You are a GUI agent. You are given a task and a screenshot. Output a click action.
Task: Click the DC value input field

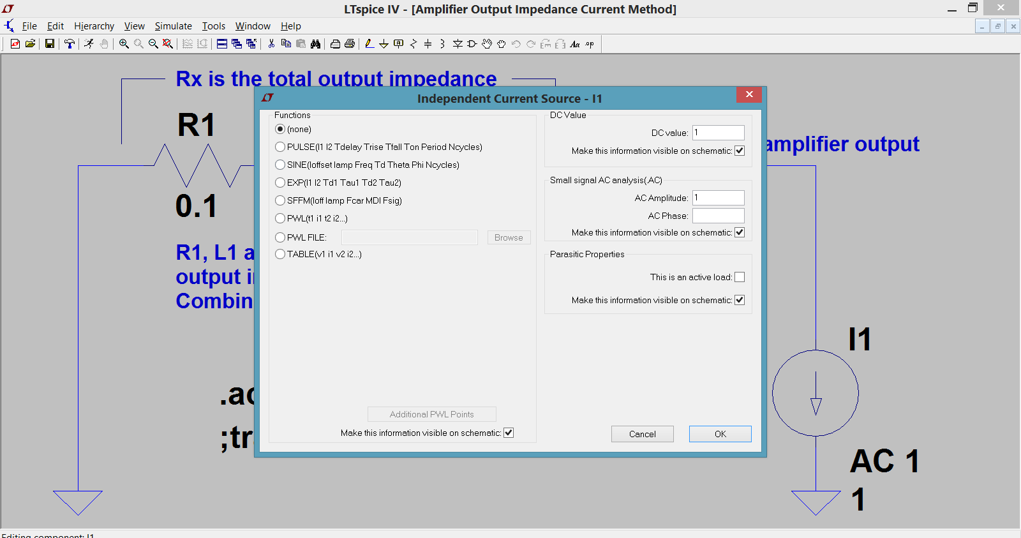point(719,133)
